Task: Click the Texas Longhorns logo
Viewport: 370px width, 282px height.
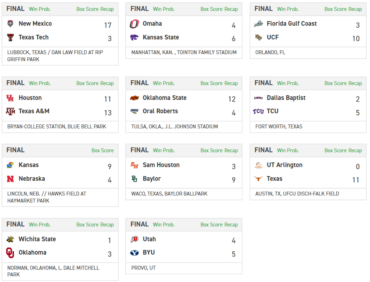Action: 258,179
